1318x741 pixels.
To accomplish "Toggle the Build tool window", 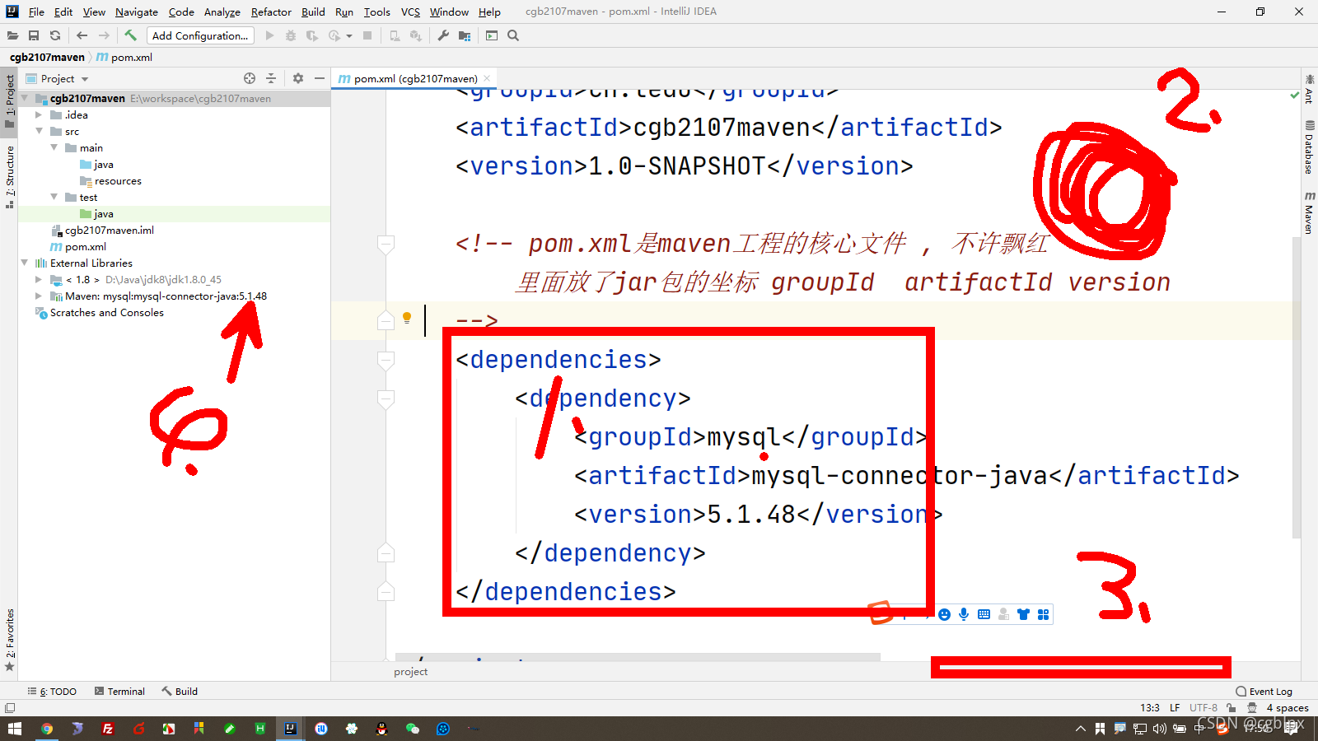I will coord(180,692).
